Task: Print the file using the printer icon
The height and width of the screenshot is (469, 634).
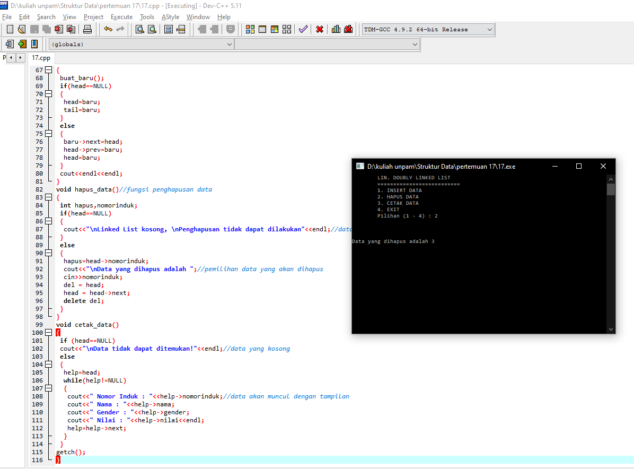Action: (x=87, y=29)
